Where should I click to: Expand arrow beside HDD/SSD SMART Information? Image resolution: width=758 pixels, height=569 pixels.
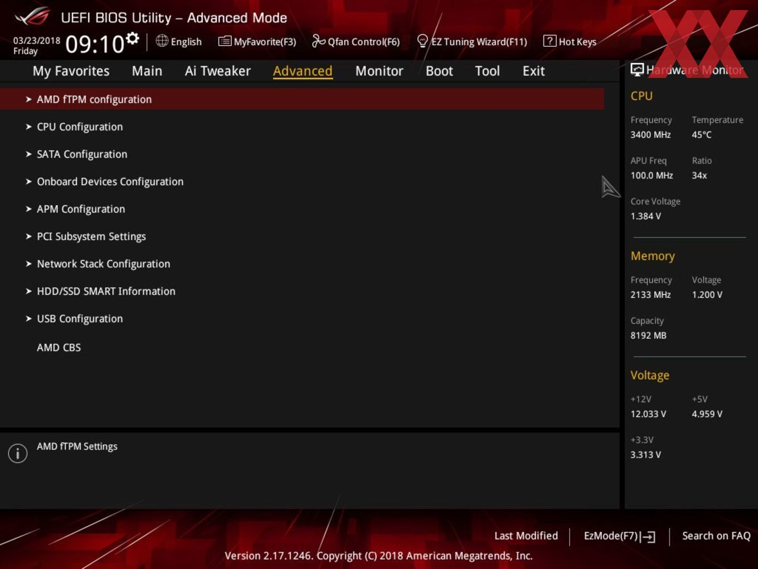[28, 291]
